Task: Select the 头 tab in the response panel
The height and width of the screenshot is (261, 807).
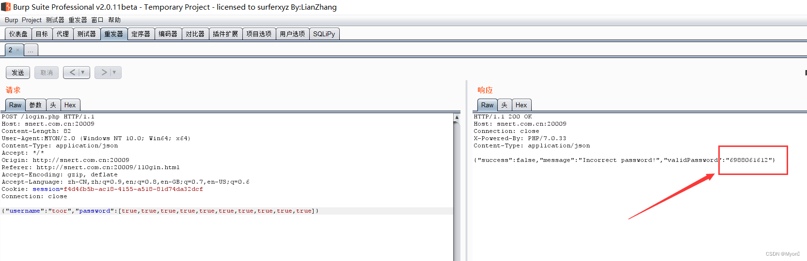Action: (505, 105)
